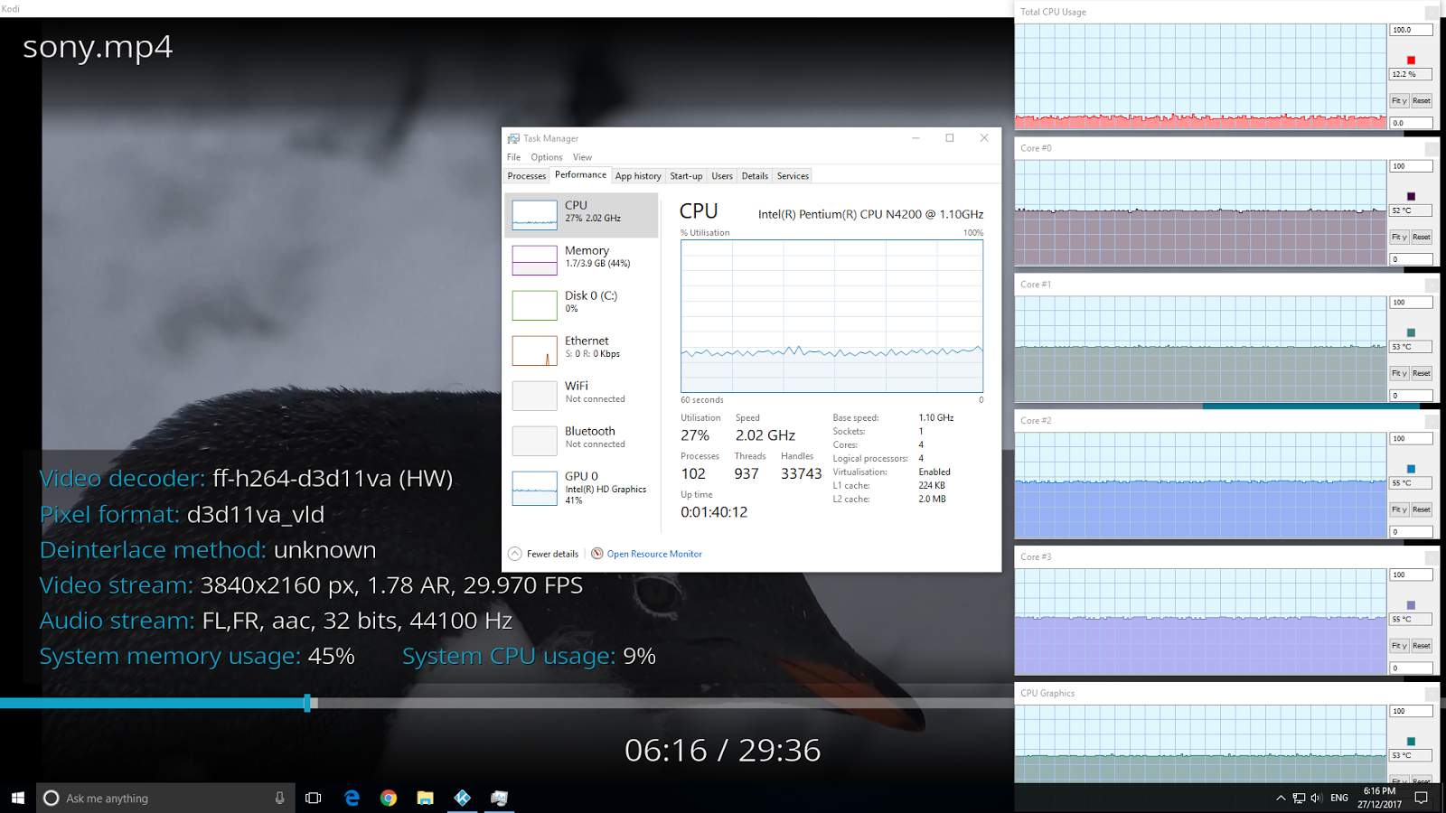Click the Core #3 lavender color swatch
The height and width of the screenshot is (813, 1446).
(1411, 605)
